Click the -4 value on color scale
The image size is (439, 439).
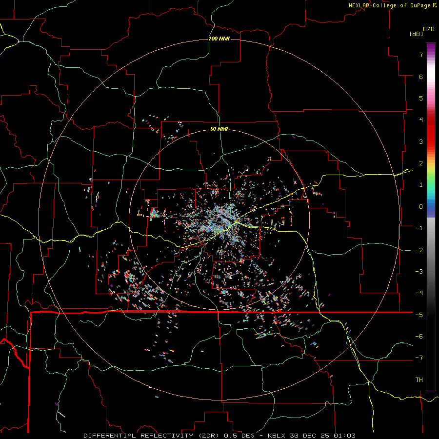click(x=419, y=293)
